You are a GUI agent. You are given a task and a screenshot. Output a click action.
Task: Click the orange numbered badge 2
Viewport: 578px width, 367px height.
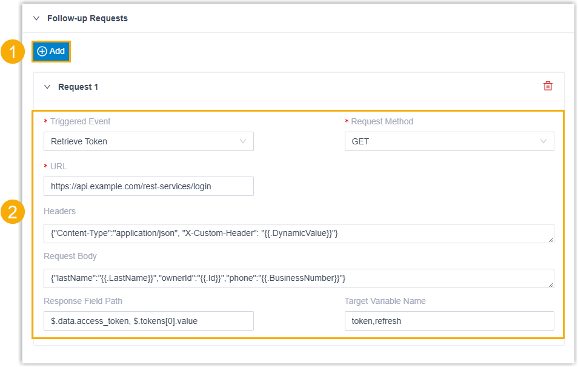pyautogui.click(x=12, y=212)
